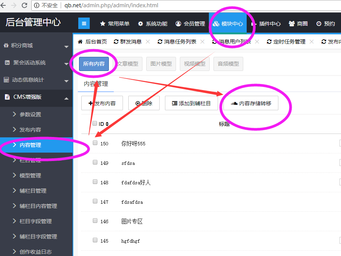This screenshot has width=341, height=256.
Task: Click the ID column sort arrows
Action: point(107,124)
